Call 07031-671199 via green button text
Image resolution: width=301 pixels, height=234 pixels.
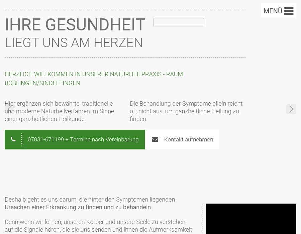[46, 139]
